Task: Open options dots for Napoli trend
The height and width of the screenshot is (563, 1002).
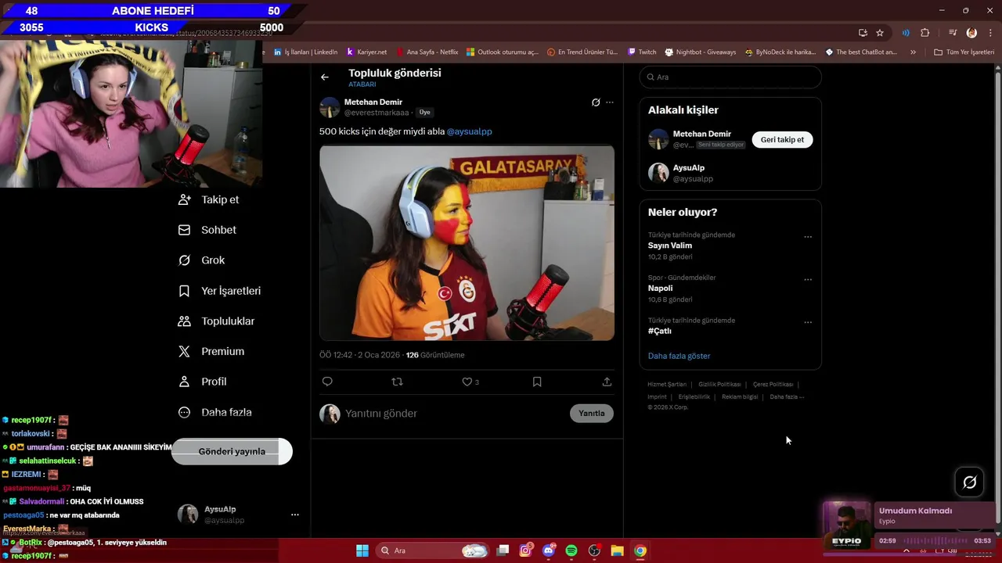Action: click(808, 279)
